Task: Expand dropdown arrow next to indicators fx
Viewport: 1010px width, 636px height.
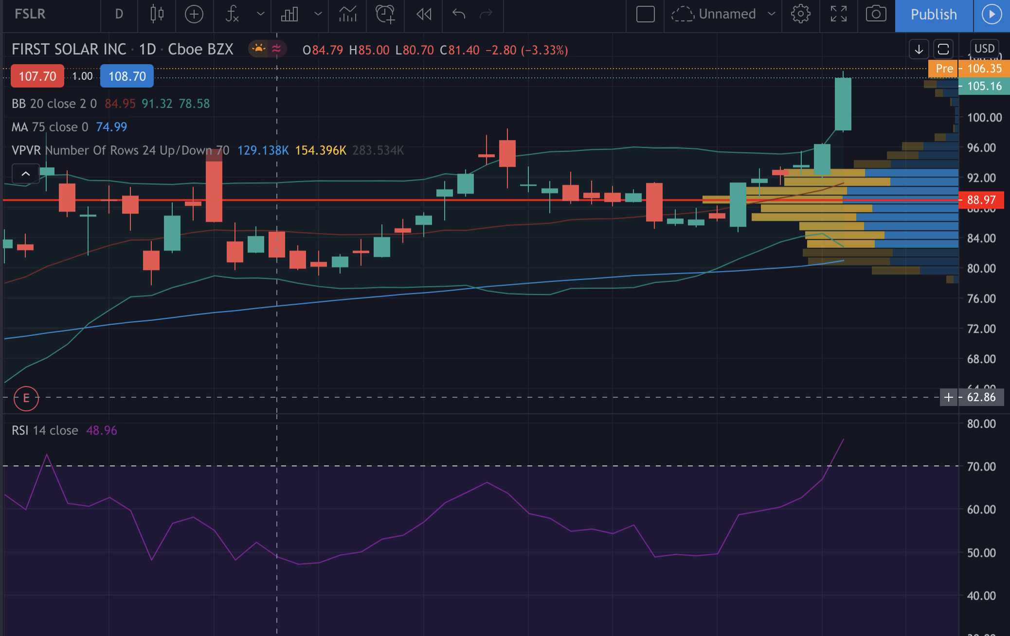Action: (x=261, y=14)
